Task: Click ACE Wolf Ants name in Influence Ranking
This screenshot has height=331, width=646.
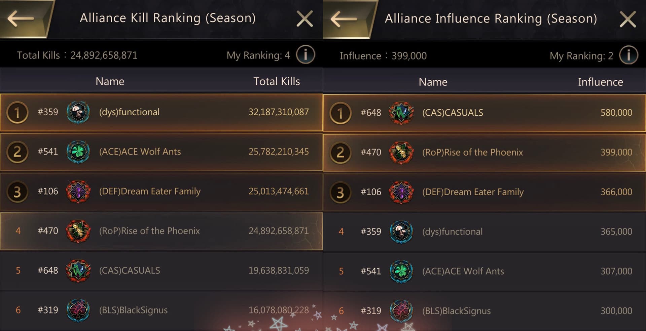Action: tap(463, 272)
